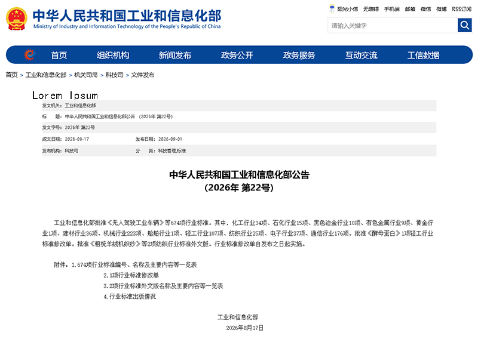478x339 pixels.
Task: Click 文件发布 breadcrumb item
Action: tap(143, 75)
